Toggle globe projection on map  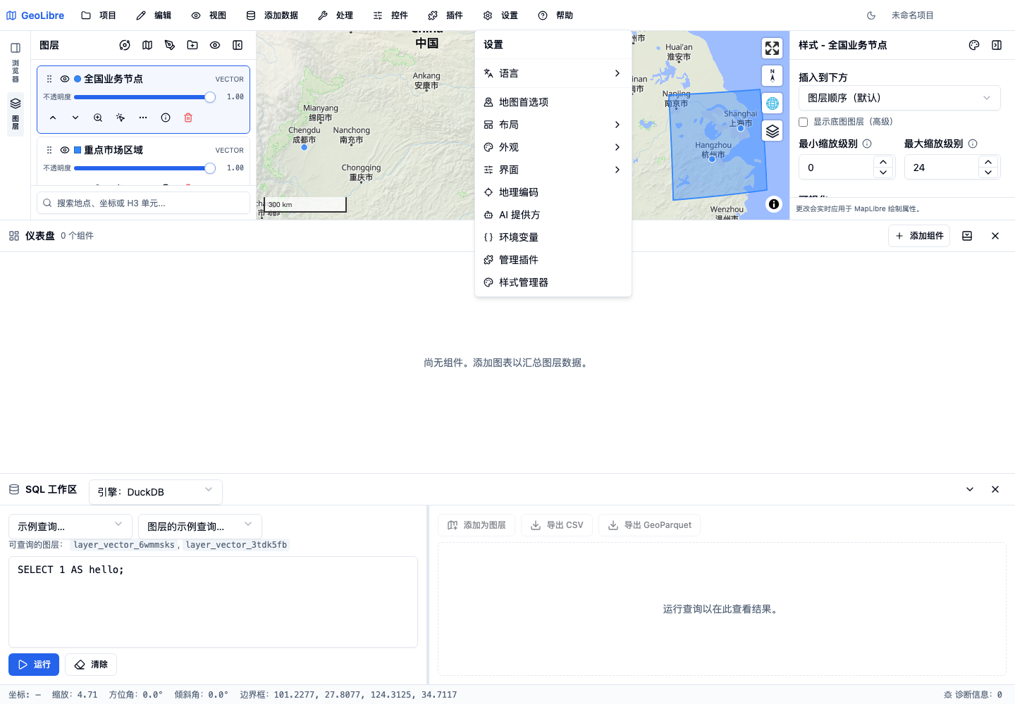pyautogui.click(x=773, y=103)
